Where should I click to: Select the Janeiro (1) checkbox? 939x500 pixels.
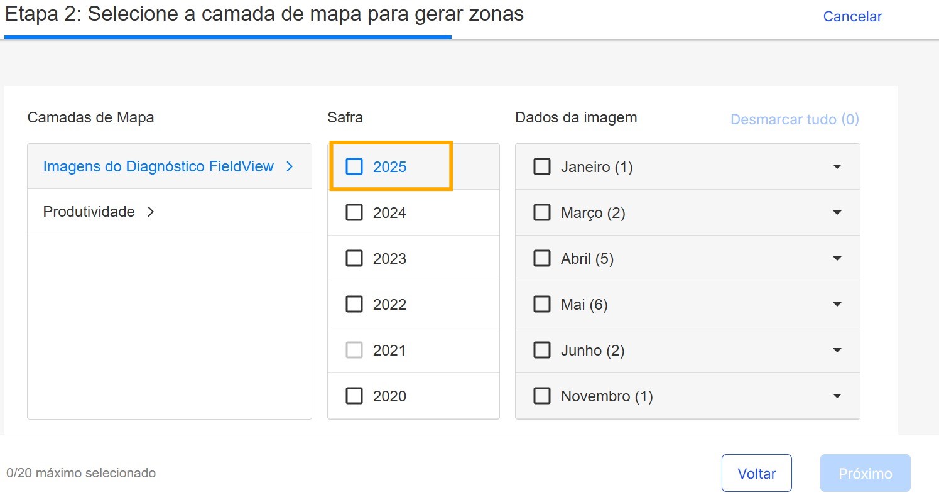[541, 166]
